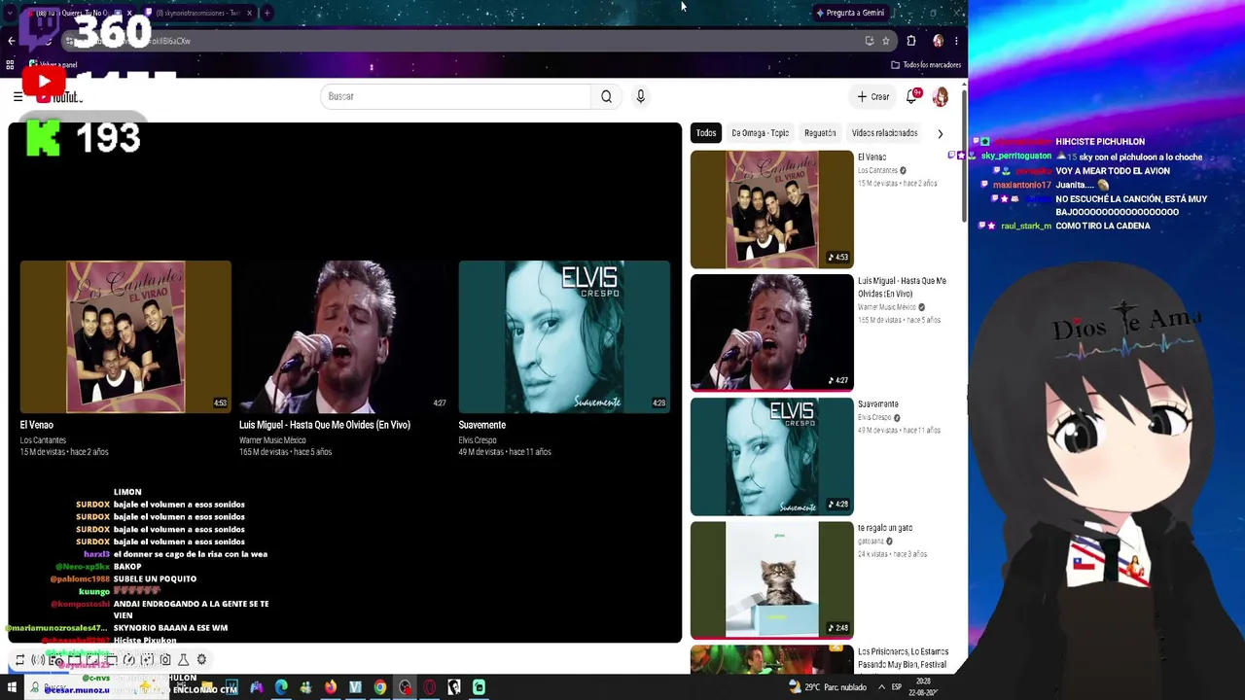
Task: Open the Los Cantantes channel link in sidebar
Action: click(877, 171)
